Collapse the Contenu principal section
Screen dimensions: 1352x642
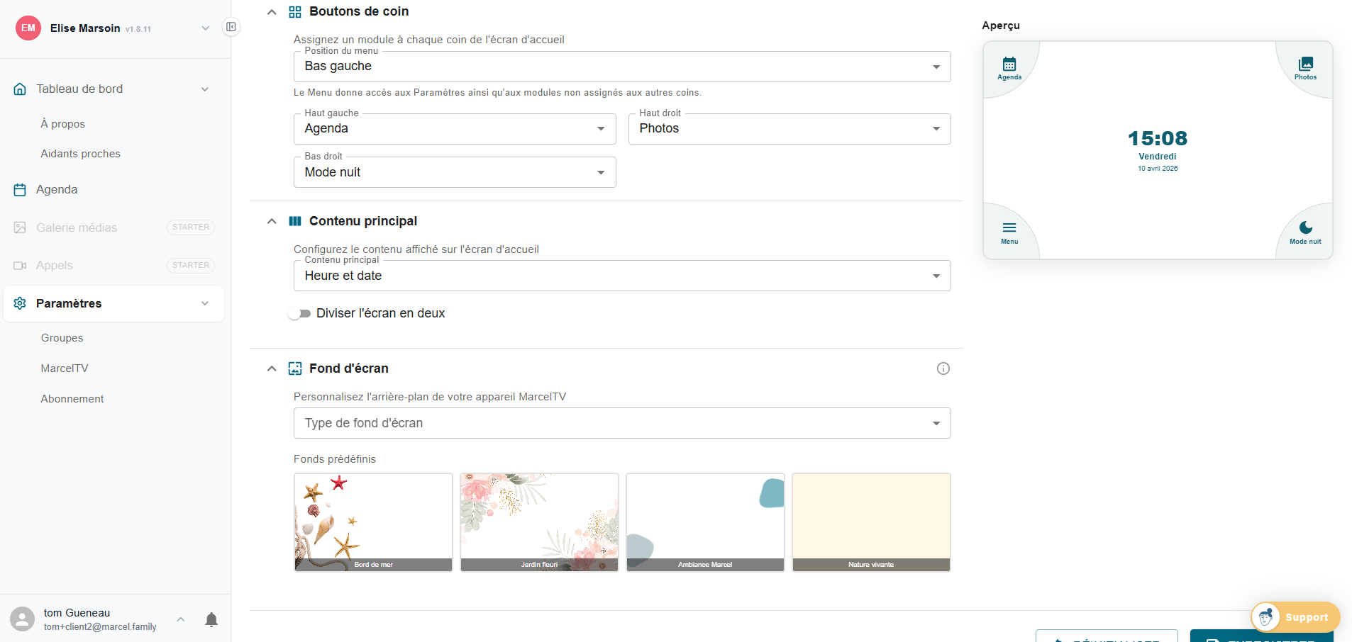click(272, 221)
